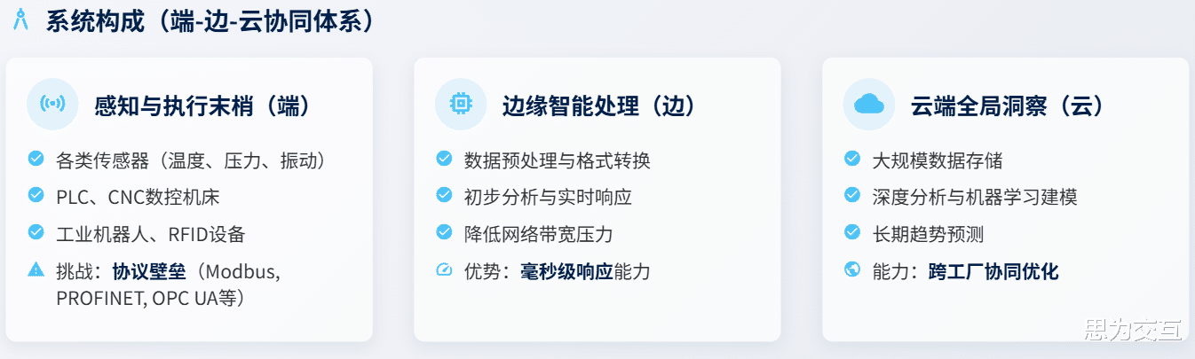1195x359 pixels.
Task: Click the check icon beside 降低网络带宽压力
Action: (444, 232)
